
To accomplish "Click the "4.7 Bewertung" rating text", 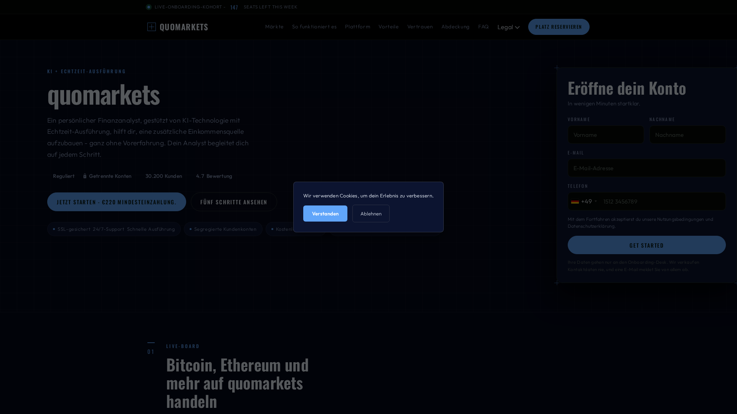I will tap(214, 176).
